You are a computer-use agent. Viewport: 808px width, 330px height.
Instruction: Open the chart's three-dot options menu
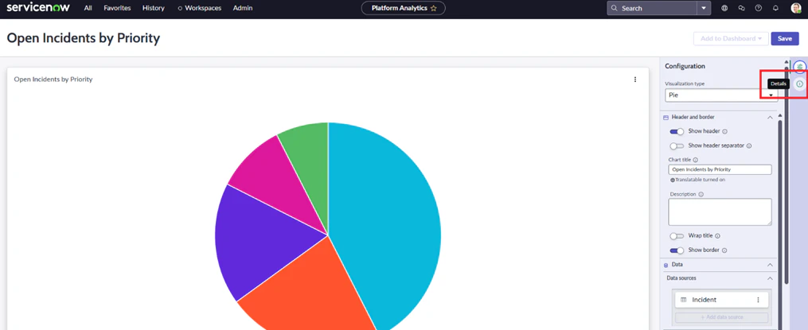pyautogui.click(x=635, y=80)
